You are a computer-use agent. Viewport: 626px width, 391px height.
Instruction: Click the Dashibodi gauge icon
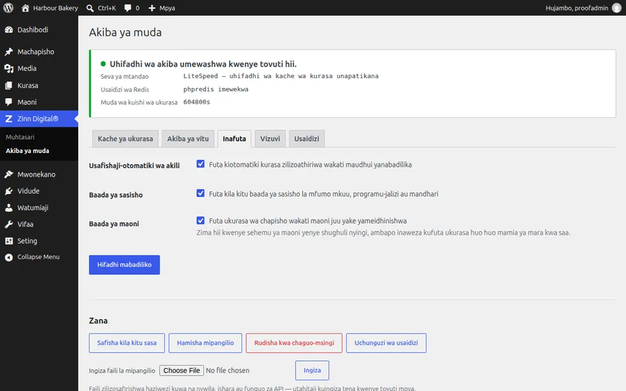pos(8,30)
